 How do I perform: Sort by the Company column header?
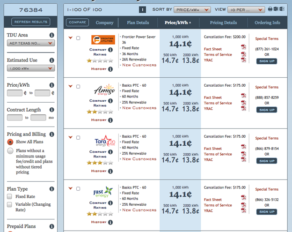[x=104, y=22]
